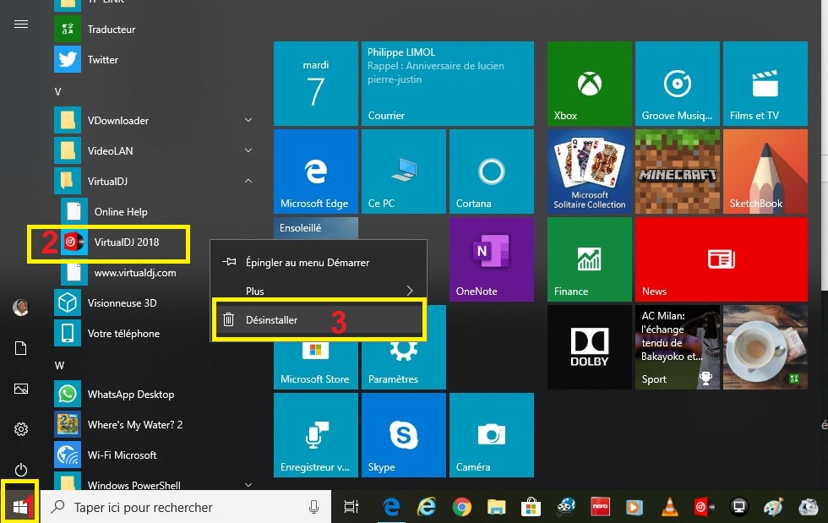Open the Courrier mail tile

click(448, 84)
